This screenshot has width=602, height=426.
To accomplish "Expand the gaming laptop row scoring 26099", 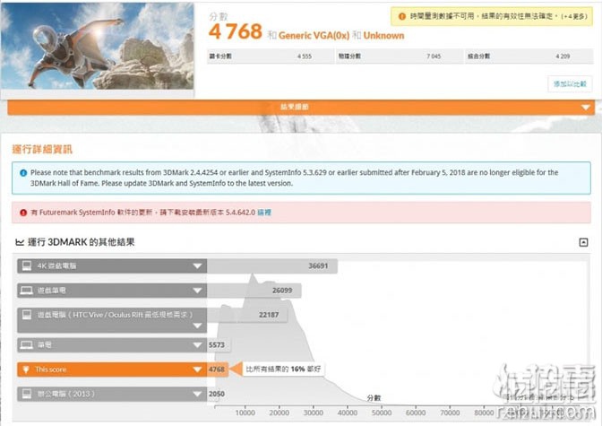I will click(x=112, y=291).
